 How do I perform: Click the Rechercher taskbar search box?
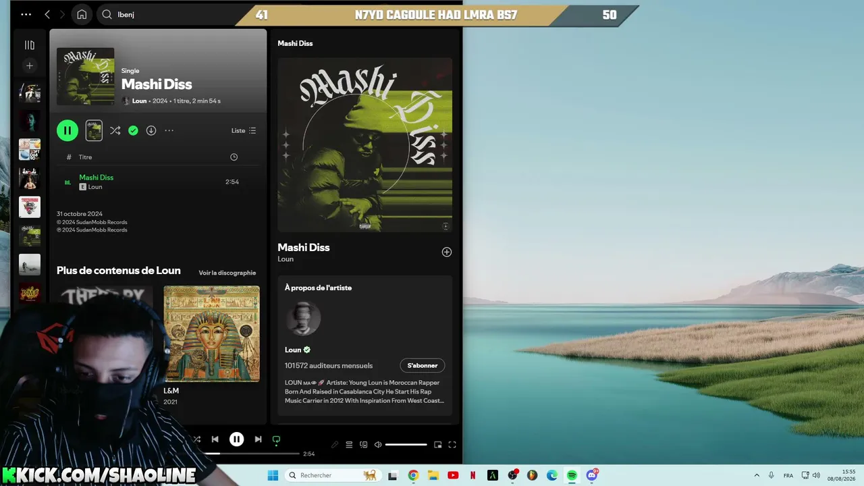[x=332, y=475]
